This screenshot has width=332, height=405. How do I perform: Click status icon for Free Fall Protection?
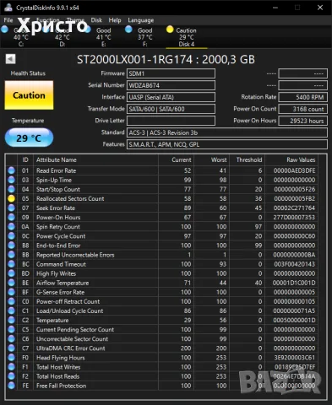coord(11,386)
